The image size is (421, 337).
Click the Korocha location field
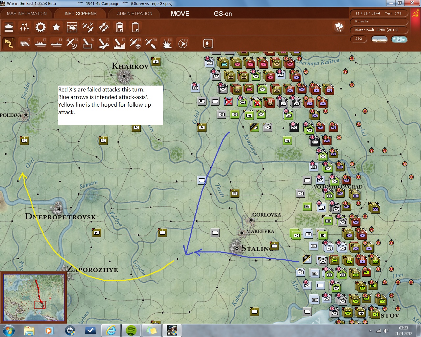click(379, 21)
